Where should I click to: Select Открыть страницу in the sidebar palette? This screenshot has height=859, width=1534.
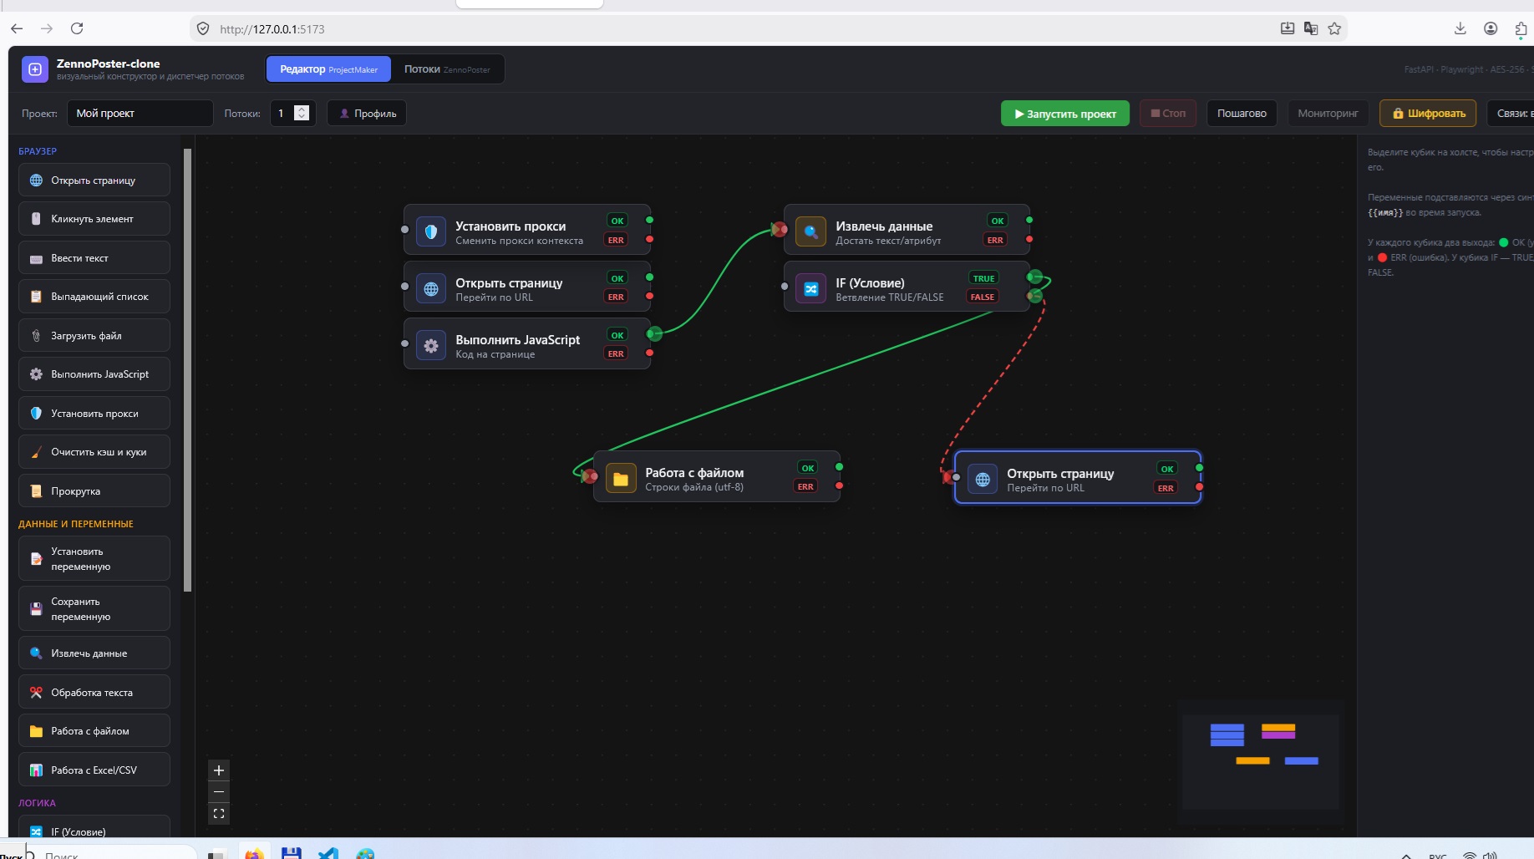pos(94,180)
